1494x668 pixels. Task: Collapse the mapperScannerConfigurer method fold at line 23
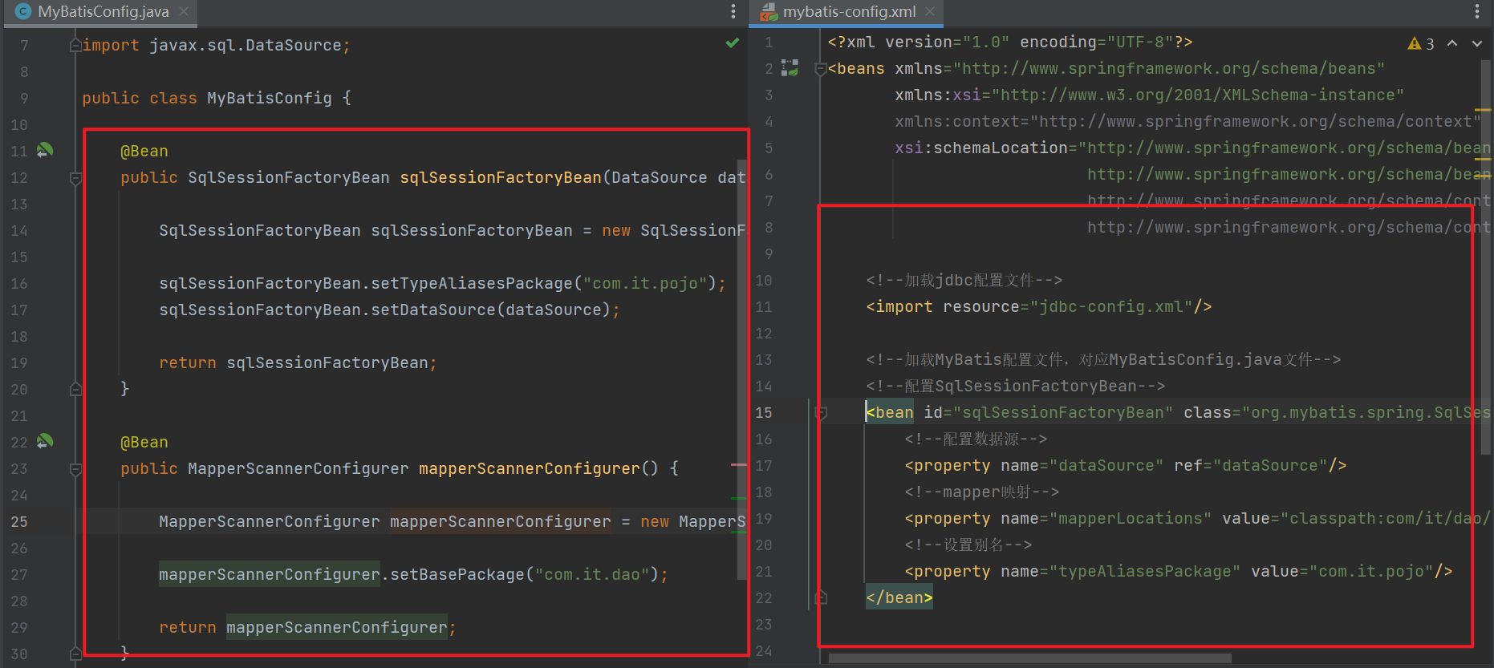(75, 469)
